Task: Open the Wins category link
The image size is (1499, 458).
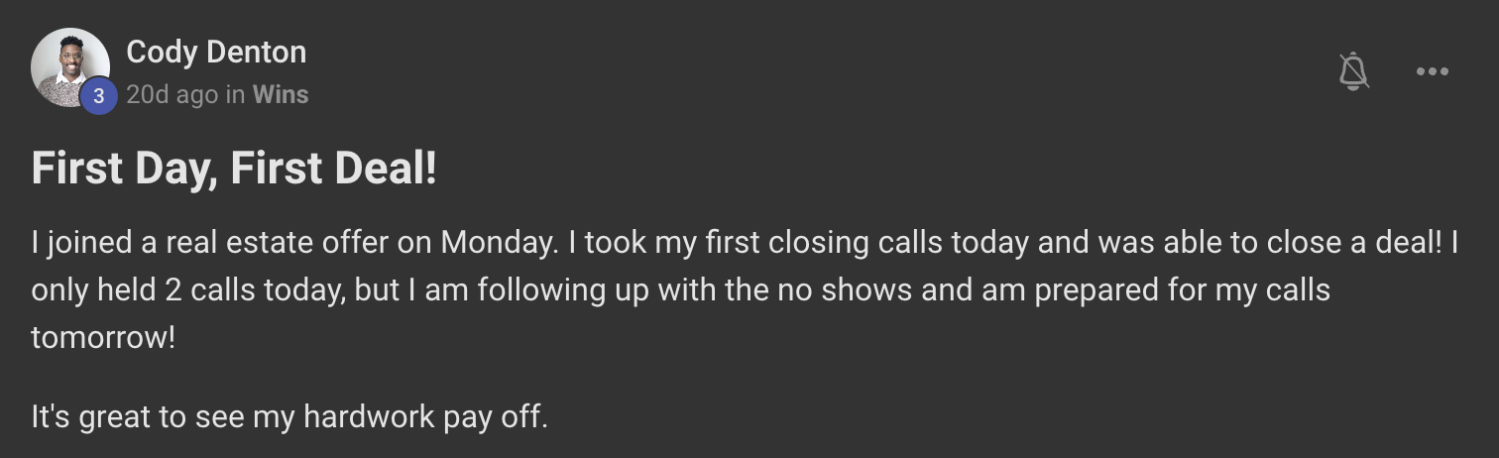Action: pos(281,95)
